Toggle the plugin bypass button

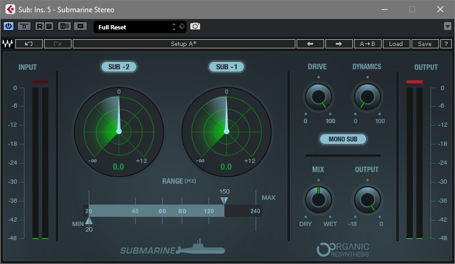coord(24,26)
